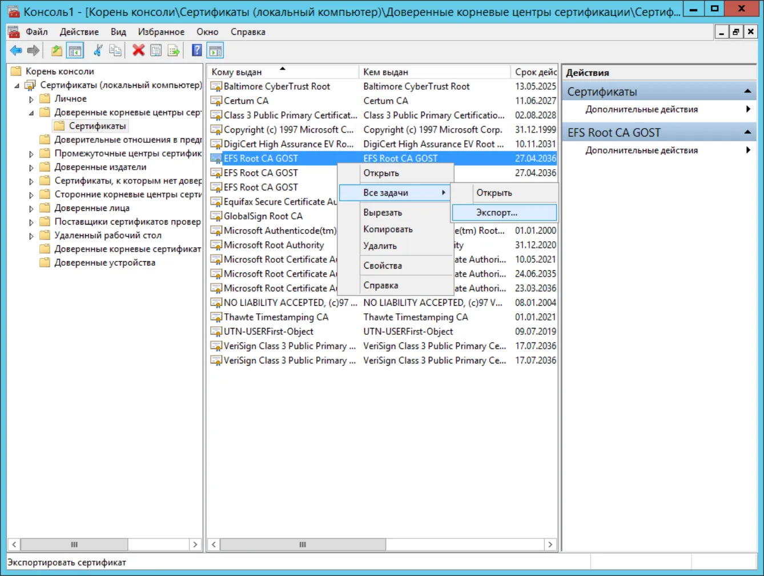Click the certificate icon beside Baltimore CyberTrust Root
This screenshot has height=576, width=764.
click(x=216, y=86)
